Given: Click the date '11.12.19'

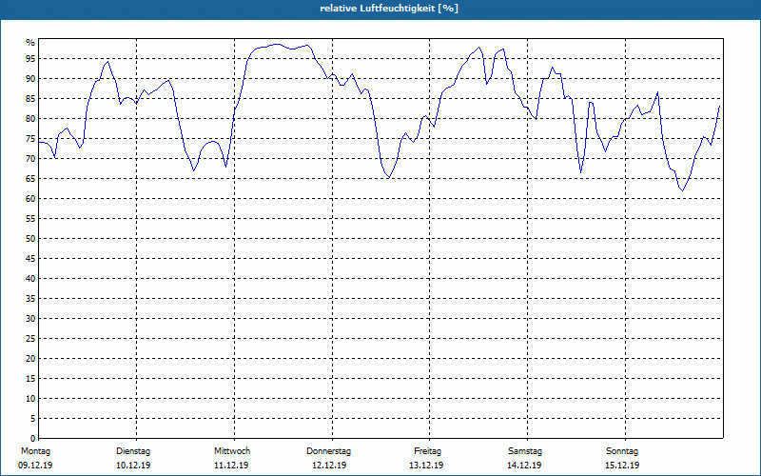Looking at the screenshot, I should [231, 466].
